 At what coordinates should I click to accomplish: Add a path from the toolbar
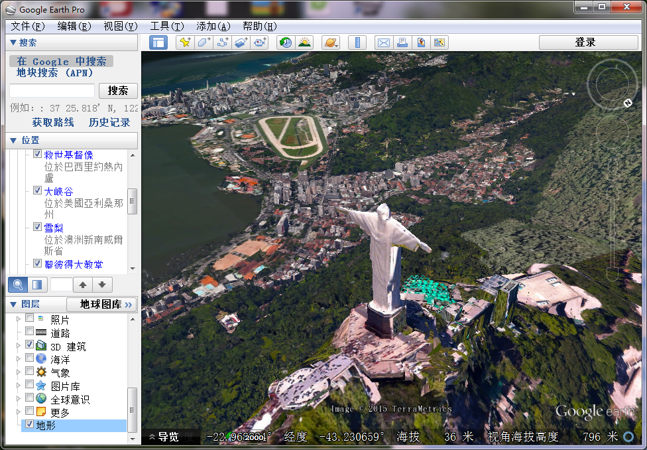click(223, 42)
